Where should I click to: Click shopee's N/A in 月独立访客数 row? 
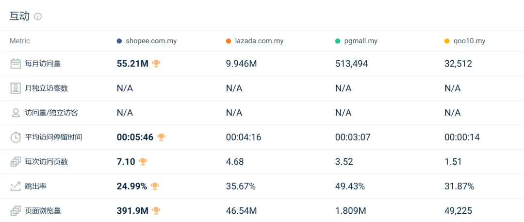(125, 88)
